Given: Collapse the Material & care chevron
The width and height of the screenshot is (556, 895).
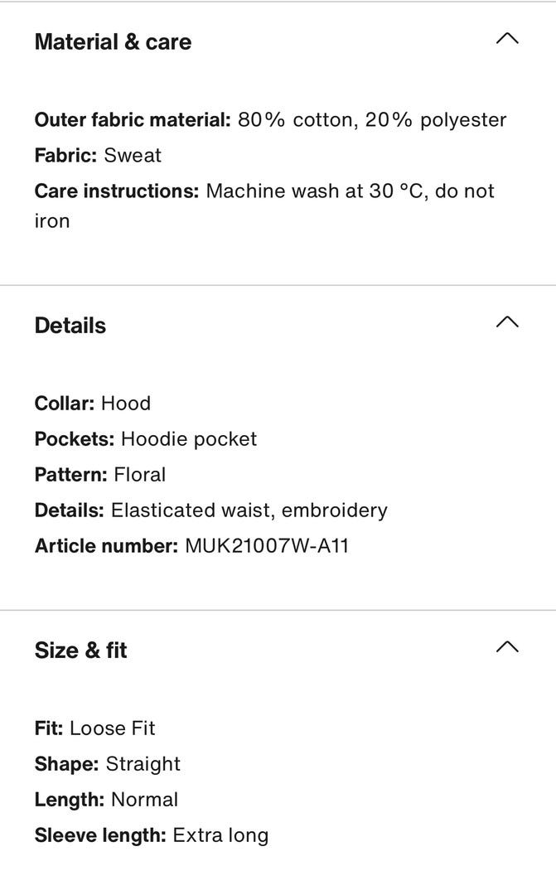Looking at the screenshot, I should [506, 39].
